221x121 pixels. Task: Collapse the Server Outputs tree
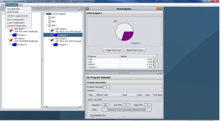point(44,14)
